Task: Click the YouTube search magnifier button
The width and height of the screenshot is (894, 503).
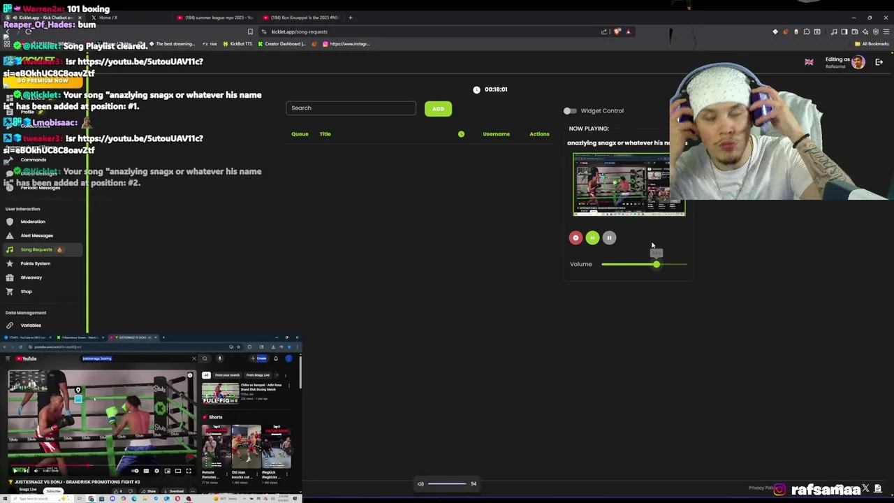Action: pyautogui.click(x=205, y=358)
